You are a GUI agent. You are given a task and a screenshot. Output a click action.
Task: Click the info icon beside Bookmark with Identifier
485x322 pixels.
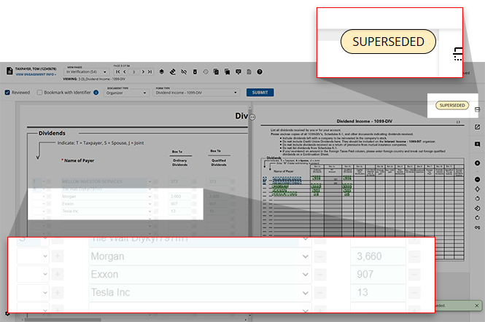pos(96,93)
